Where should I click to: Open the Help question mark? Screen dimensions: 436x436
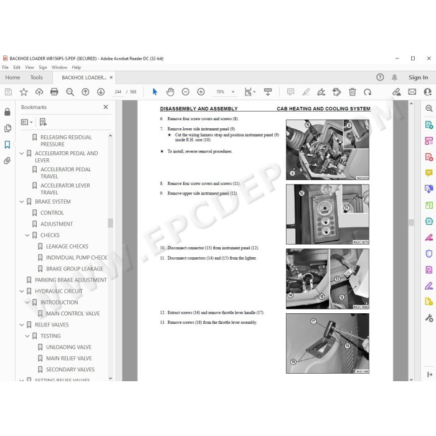pos(380,77)
